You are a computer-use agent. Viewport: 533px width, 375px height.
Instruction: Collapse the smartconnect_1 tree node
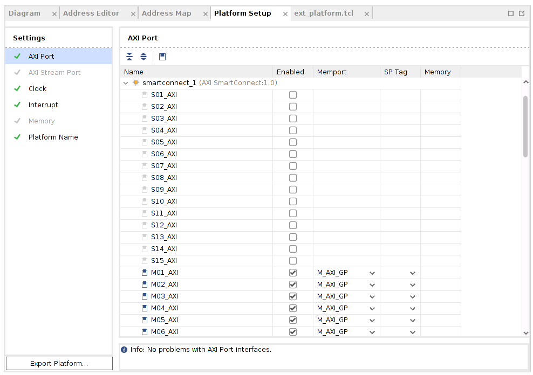(126, 83)
